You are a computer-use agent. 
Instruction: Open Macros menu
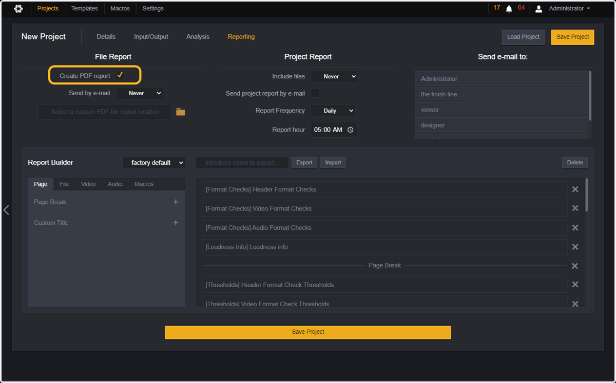[x=120, y=9]
